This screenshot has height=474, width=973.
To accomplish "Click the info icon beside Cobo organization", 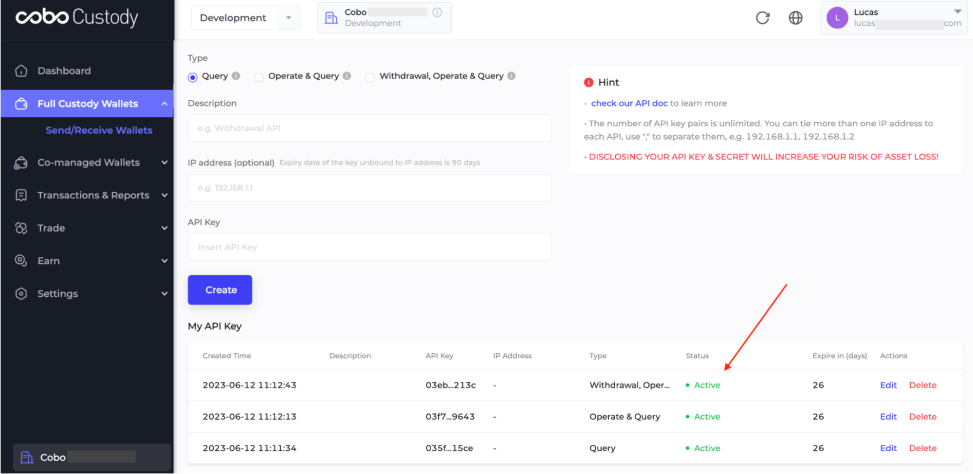I will [437, 12].
